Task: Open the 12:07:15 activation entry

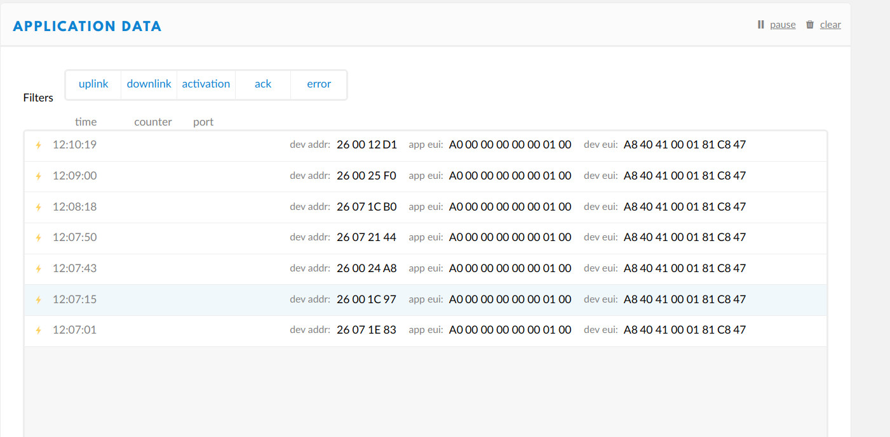Action: (x=426, y=300)
